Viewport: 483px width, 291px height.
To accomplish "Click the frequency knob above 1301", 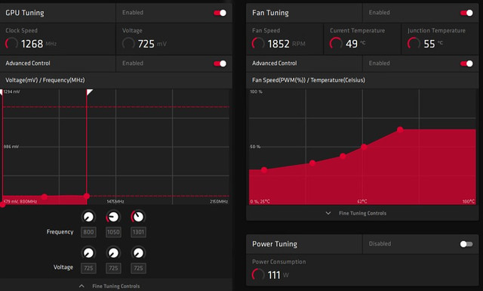I will (x=138, y=217).
